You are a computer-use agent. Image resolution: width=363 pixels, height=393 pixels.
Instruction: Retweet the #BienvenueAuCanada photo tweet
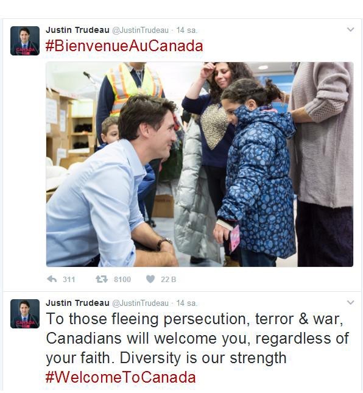pyautogui.click(x=102, y=279)
